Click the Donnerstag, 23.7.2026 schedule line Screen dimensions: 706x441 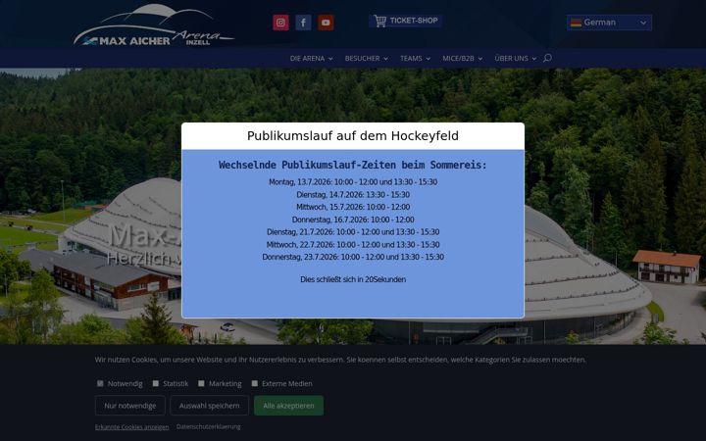353,257
